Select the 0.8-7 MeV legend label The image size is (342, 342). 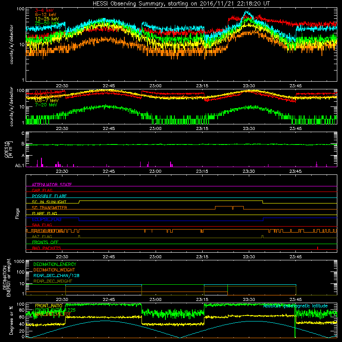[x=47, y=100]
